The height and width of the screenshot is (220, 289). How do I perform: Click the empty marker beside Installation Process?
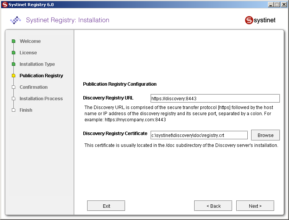pyautogui.click(x=13, y=98)
